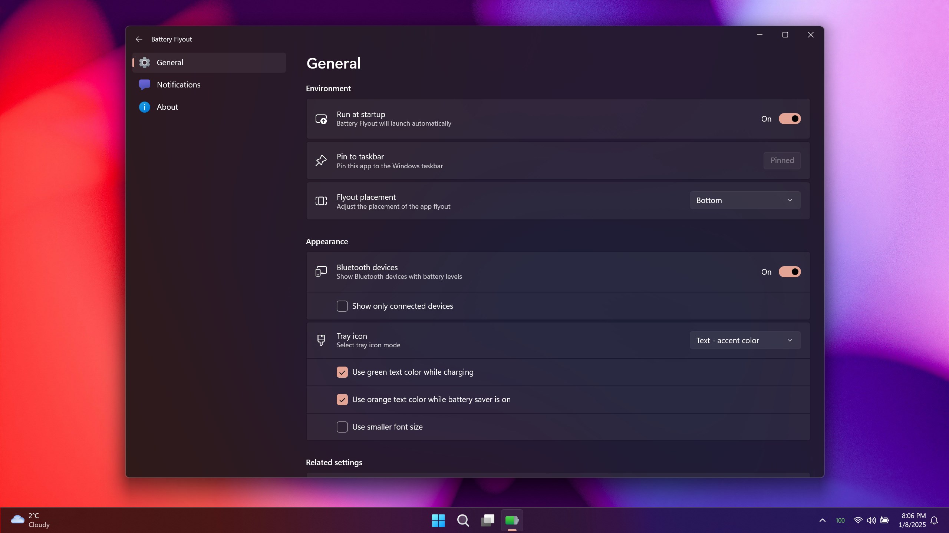The width and height of the screenshot is (949, 533).
Task: Open the Flyout placement dropdown
Action: (x=745, y=200)
